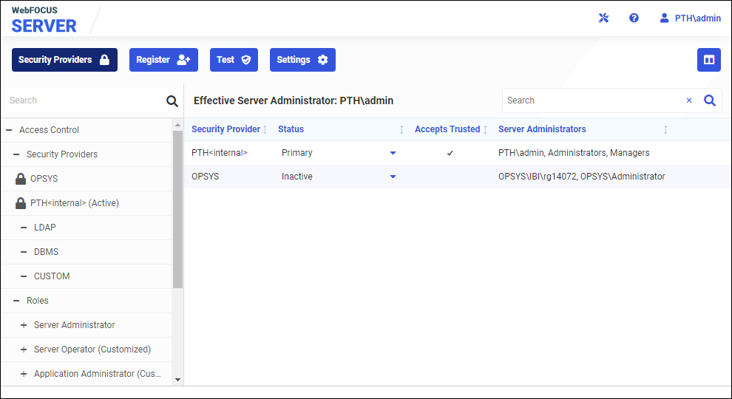Viewport: 732px width, 399px height.
Task: Collapse the Access Control tree node
Action: pyautogui.click(x=9, y=130)
